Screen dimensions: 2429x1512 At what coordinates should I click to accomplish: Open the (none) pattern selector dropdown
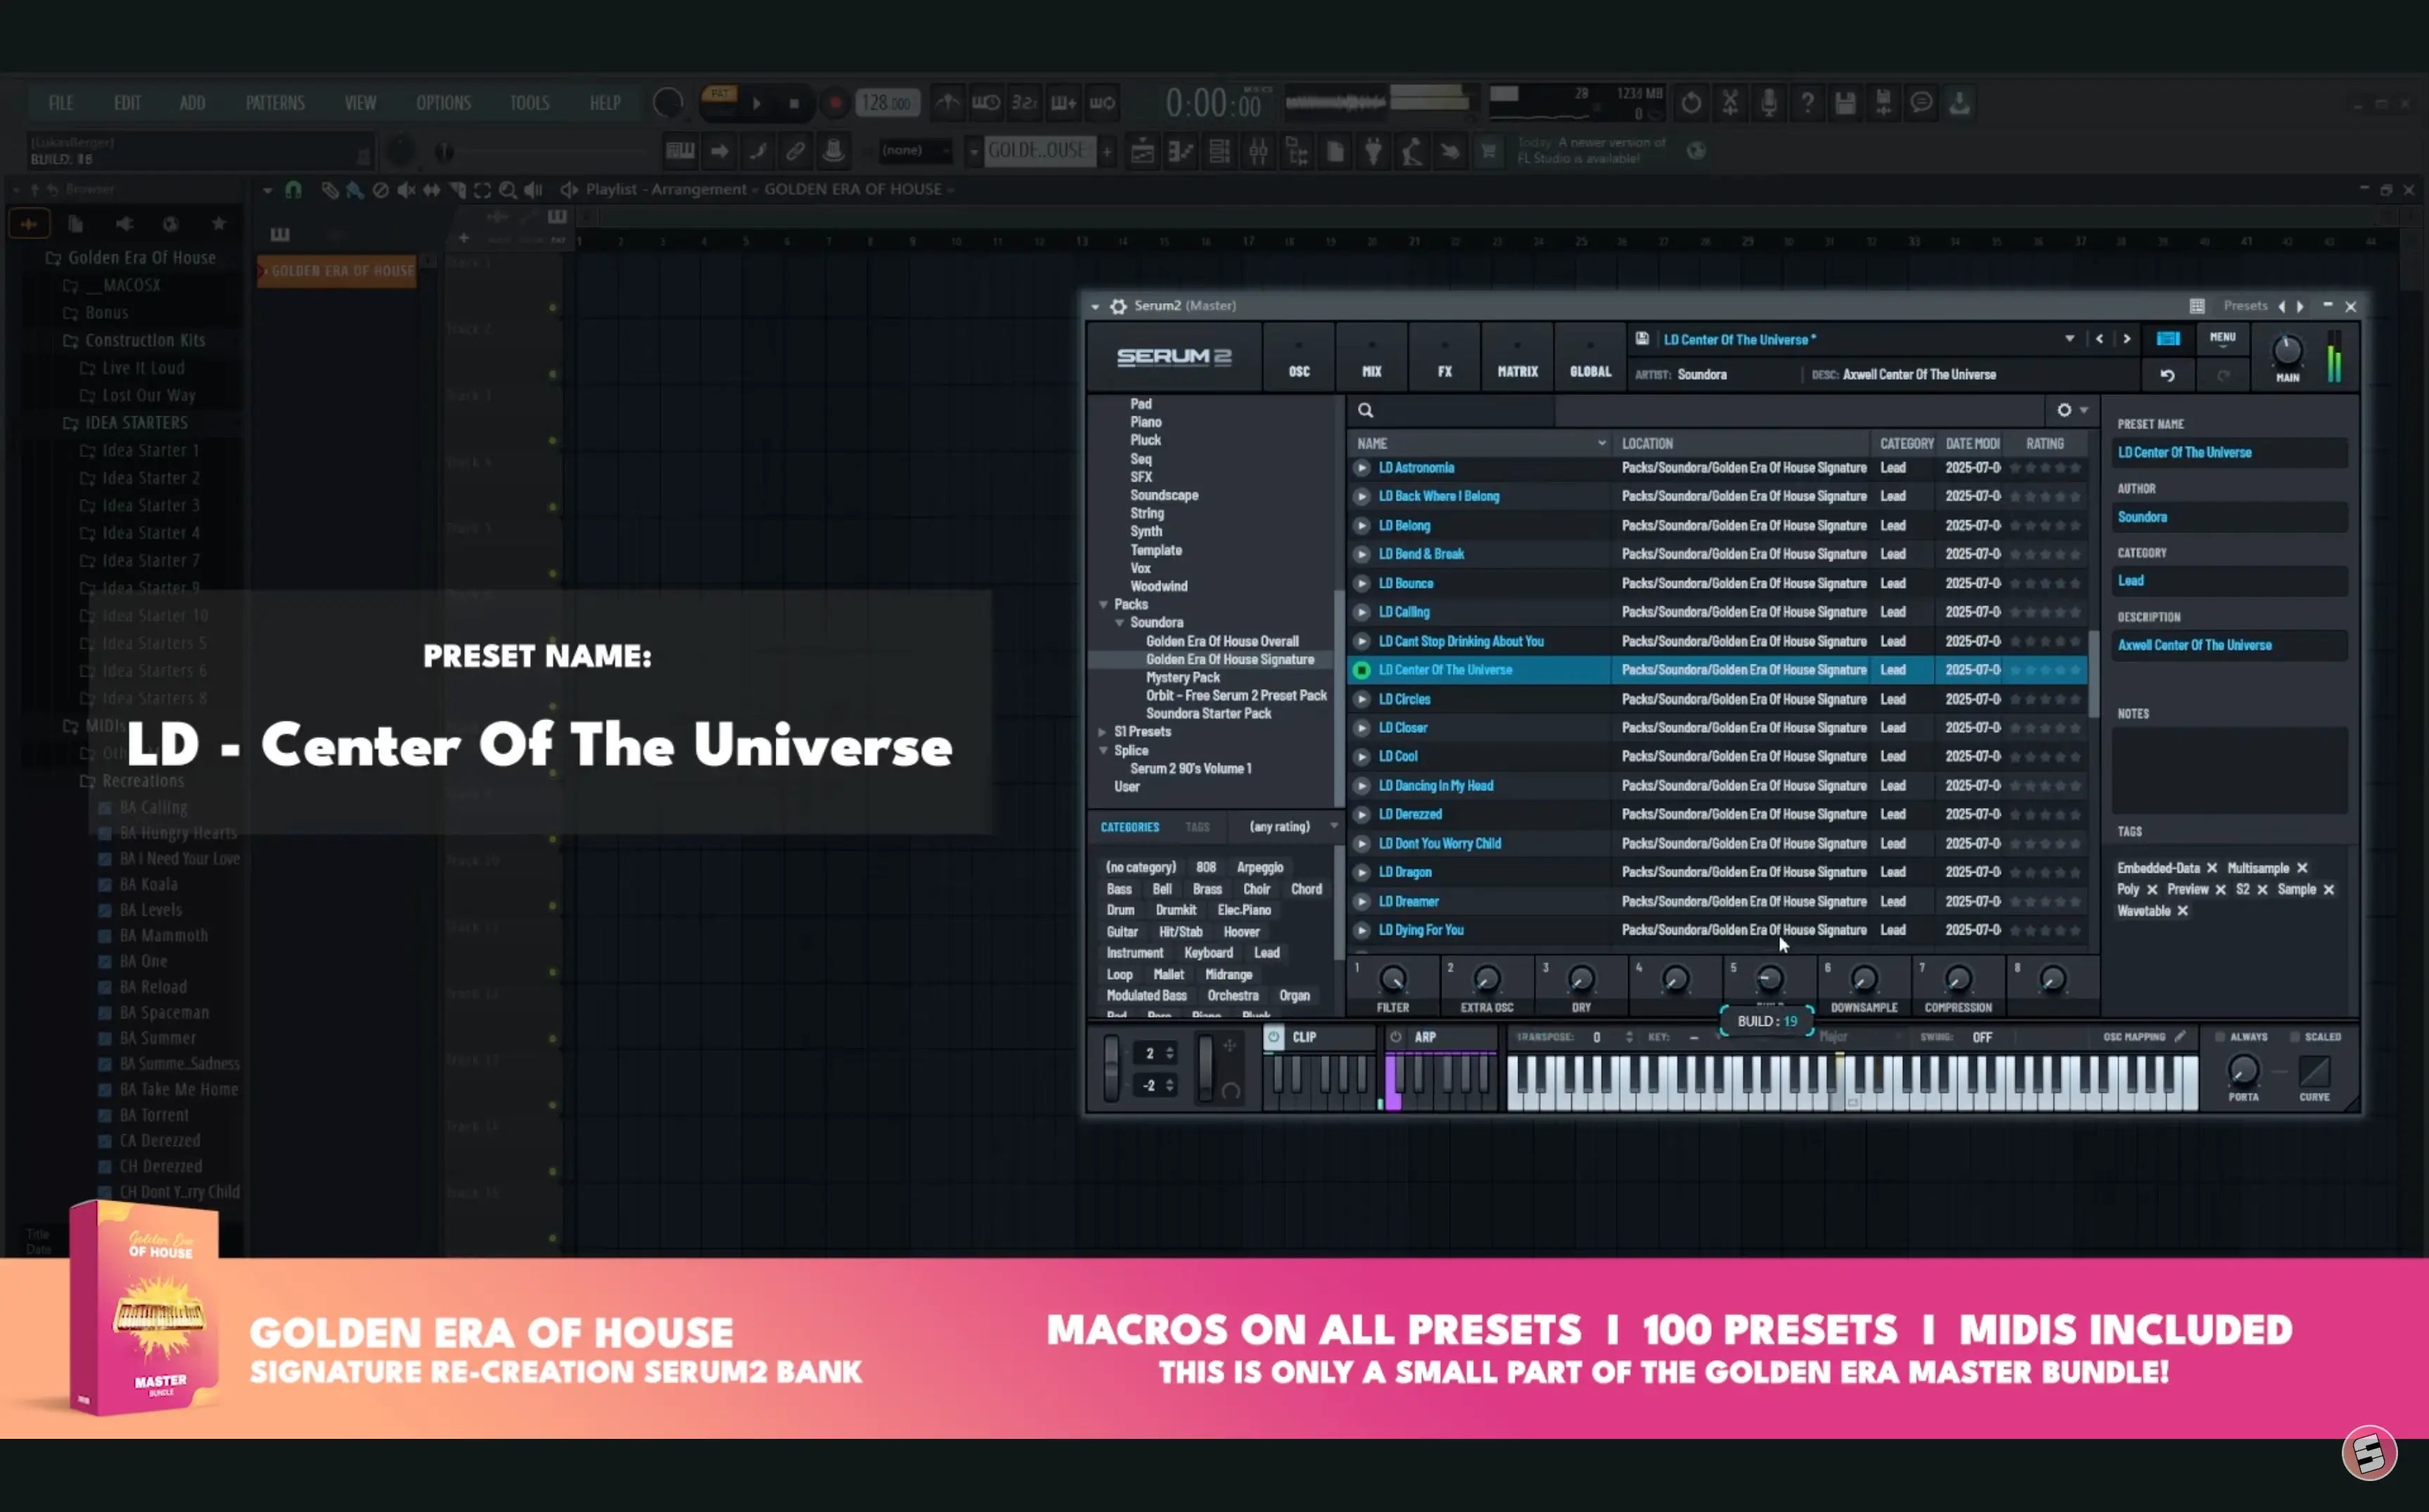(x=915, y=151)
